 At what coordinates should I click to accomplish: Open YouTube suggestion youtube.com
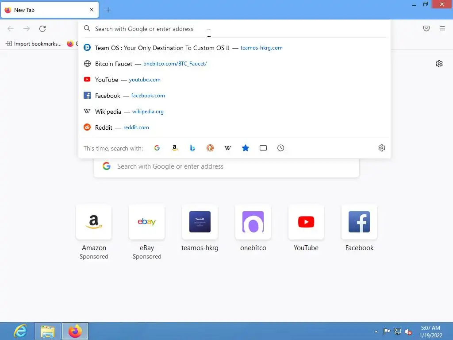pos(234,80)
